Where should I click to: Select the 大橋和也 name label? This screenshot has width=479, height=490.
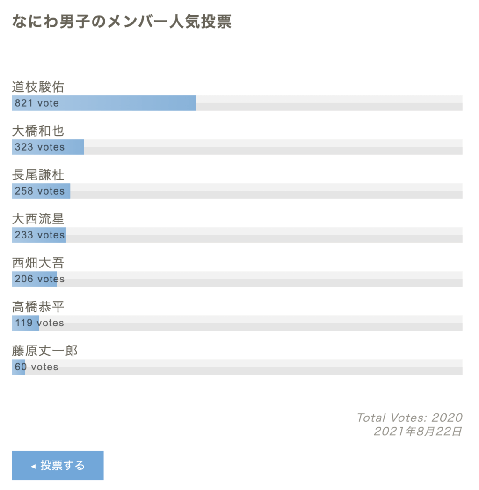38,131
